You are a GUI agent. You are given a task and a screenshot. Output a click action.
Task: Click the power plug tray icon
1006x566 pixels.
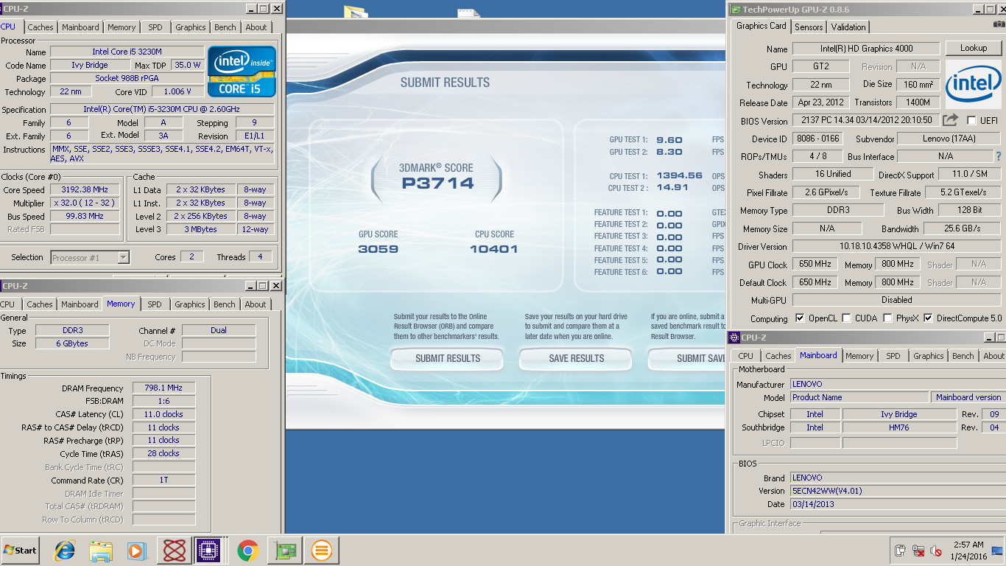(900, 551)
